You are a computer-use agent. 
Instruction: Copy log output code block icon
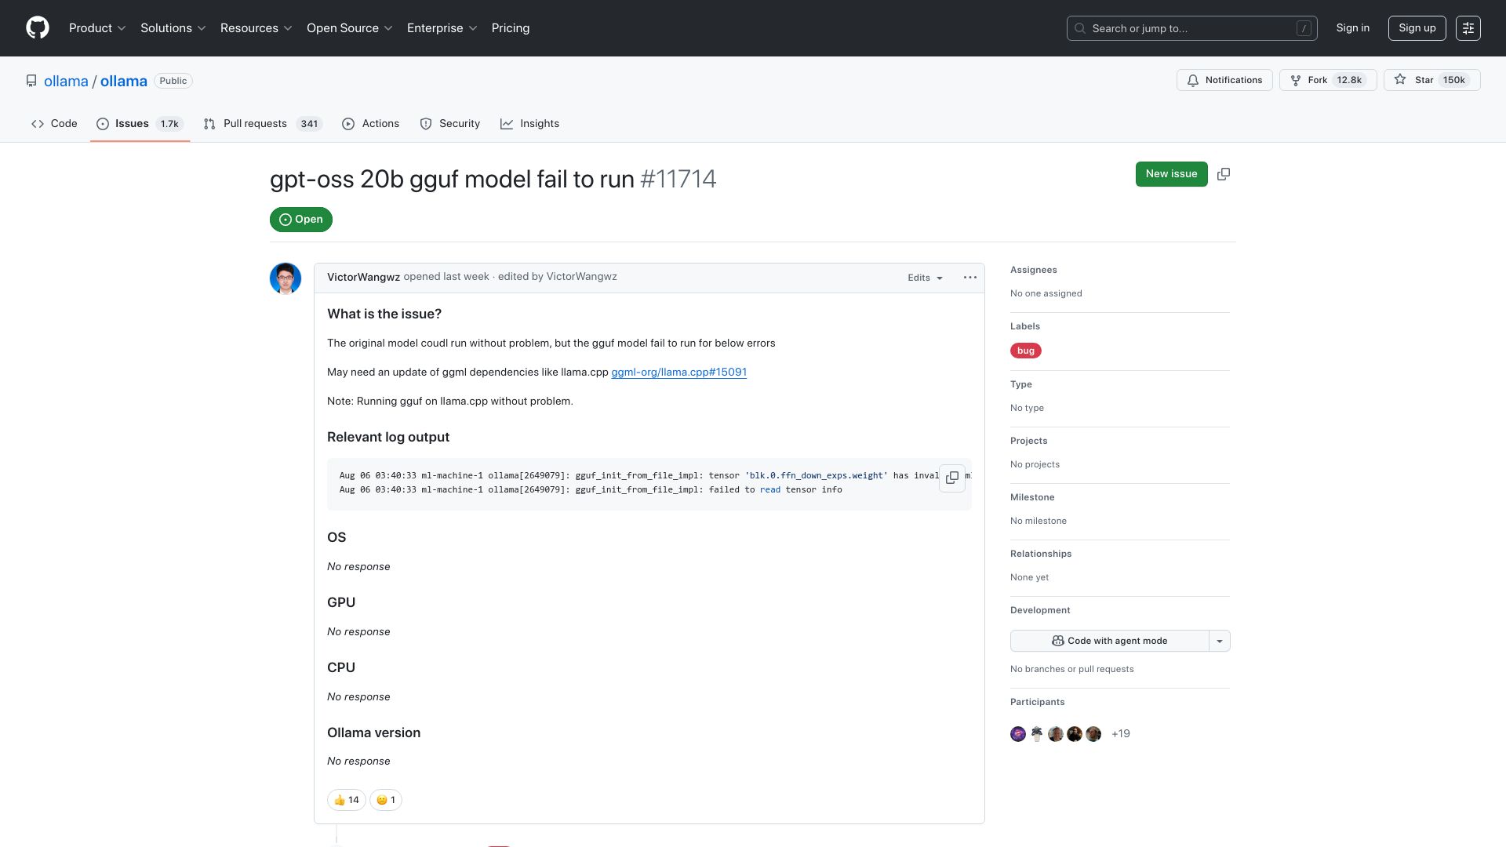pos(952,478)
